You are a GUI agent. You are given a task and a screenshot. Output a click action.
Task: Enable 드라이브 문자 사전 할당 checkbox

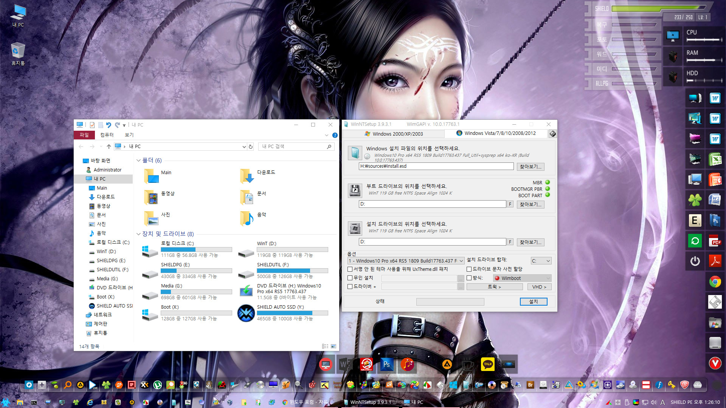tap(469, 269)
